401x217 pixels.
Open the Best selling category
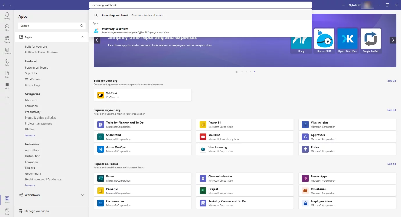pyautogui.click(x=32, y=85)
